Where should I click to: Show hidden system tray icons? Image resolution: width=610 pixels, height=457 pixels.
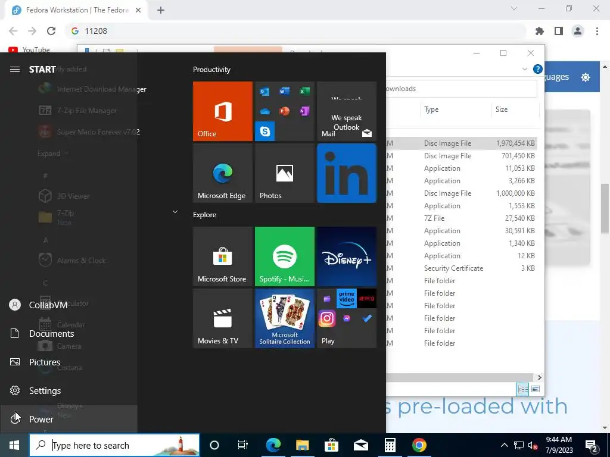coord(504,445)
